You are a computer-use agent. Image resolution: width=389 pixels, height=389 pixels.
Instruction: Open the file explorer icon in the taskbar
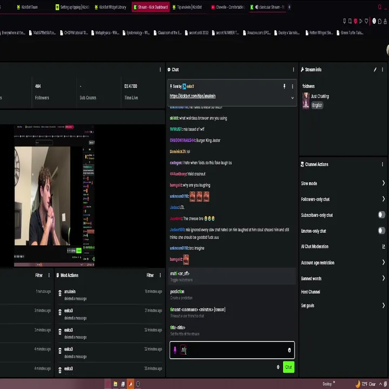click(116, 384)
